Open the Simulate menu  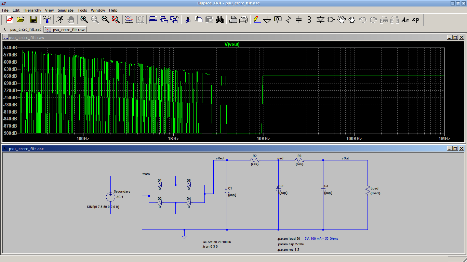(66, 10)
